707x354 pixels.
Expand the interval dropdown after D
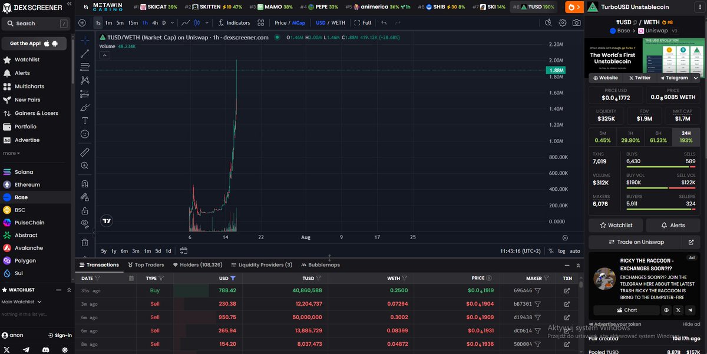tap(173, 23)
